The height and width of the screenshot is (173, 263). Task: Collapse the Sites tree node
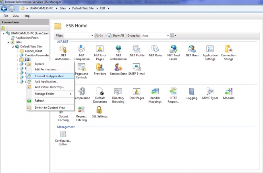click(x=8, y=42)
